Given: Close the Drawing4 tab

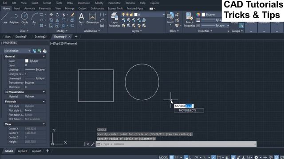Looking at the screenshot, I should [x=69, y=37].
